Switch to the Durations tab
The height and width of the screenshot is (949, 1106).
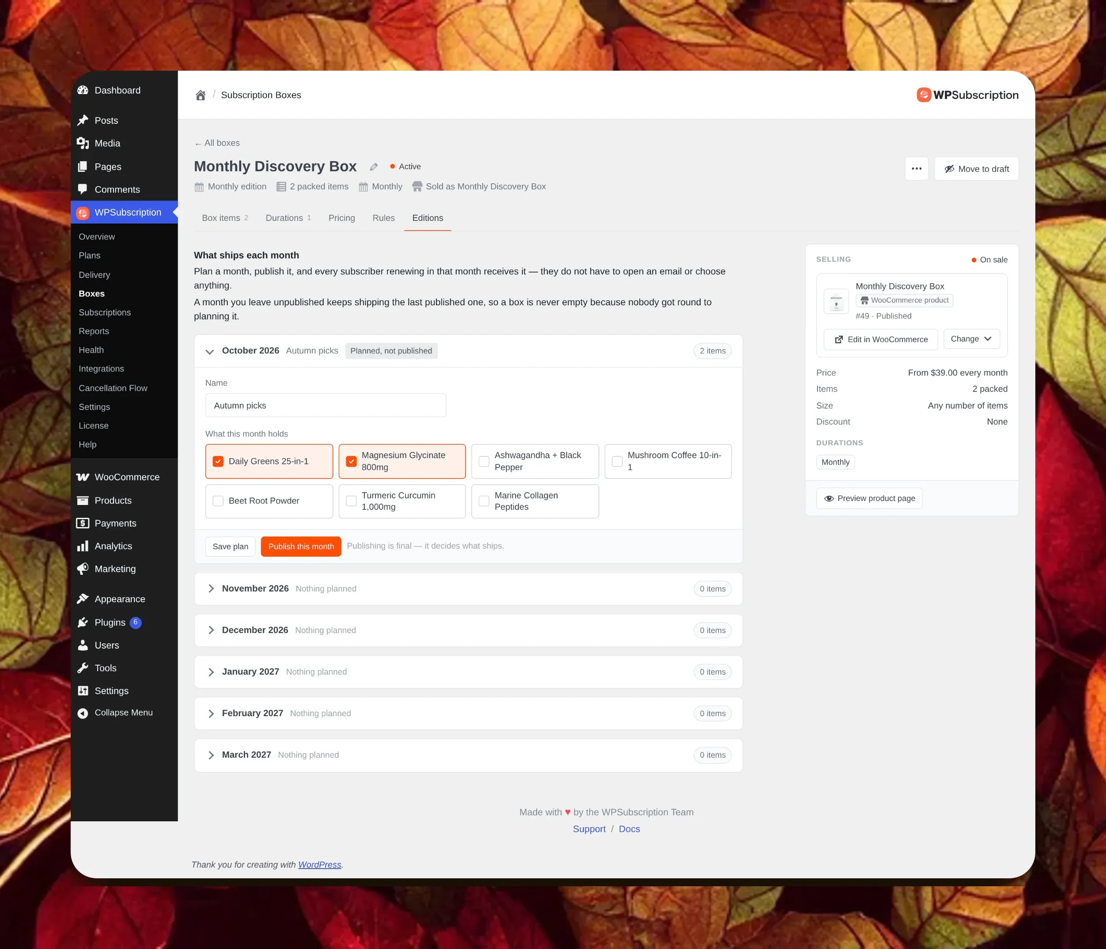288,218
